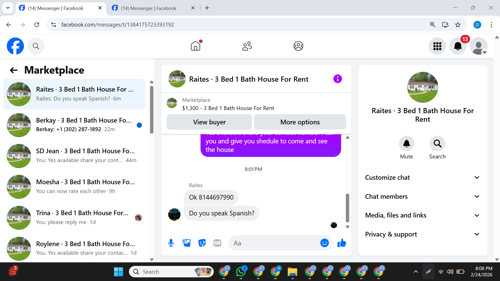Choose an emoji via smiley icon
Image resolution: width=500 pixels, height=281 pixels.
pyautogui.click(x=324, y=243)
